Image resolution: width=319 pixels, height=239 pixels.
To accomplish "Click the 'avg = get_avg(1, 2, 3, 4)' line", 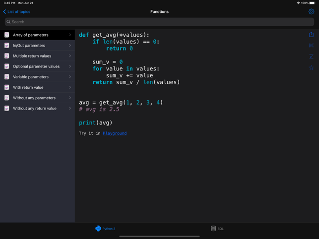I will 121,102.
